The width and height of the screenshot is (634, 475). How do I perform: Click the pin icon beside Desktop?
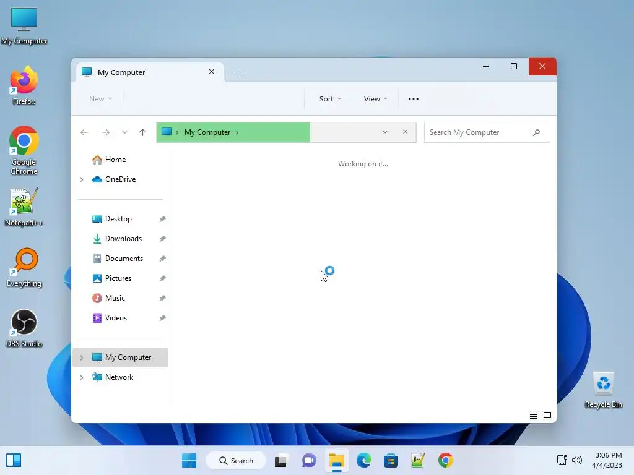coord(162,219)
